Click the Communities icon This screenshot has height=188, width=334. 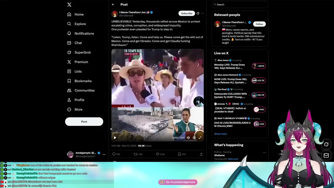pyautogui.click(x=69, y=90)
